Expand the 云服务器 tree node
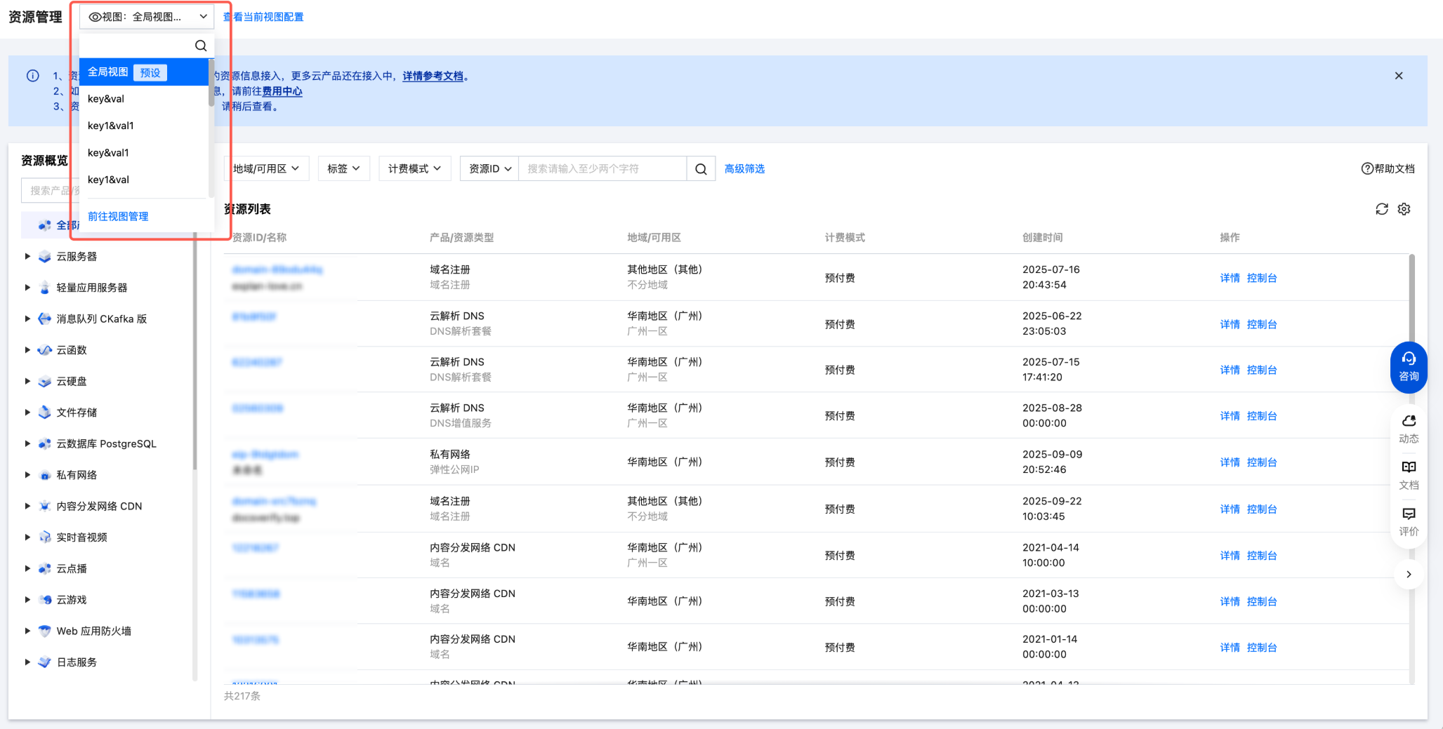This screenshot has height=729, width=1443. pyautogui.click(x=27, y=257)
